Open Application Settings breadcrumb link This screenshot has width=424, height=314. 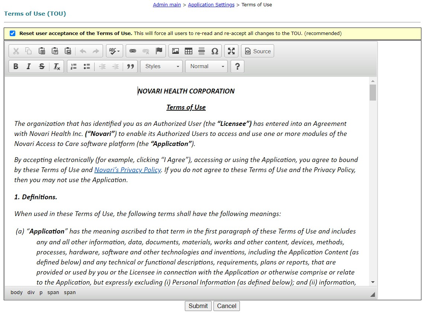tap(211, 4)
